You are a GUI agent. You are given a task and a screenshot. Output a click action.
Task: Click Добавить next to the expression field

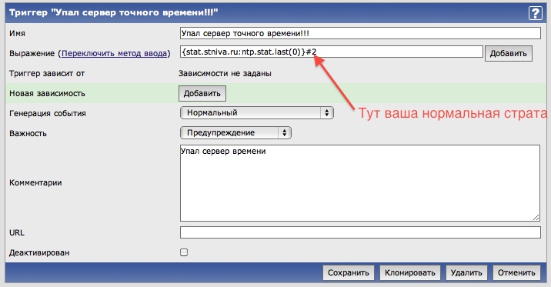(x=508, y=53)
